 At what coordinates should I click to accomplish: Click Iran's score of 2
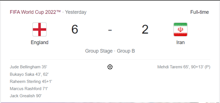(x=145, y=29)
